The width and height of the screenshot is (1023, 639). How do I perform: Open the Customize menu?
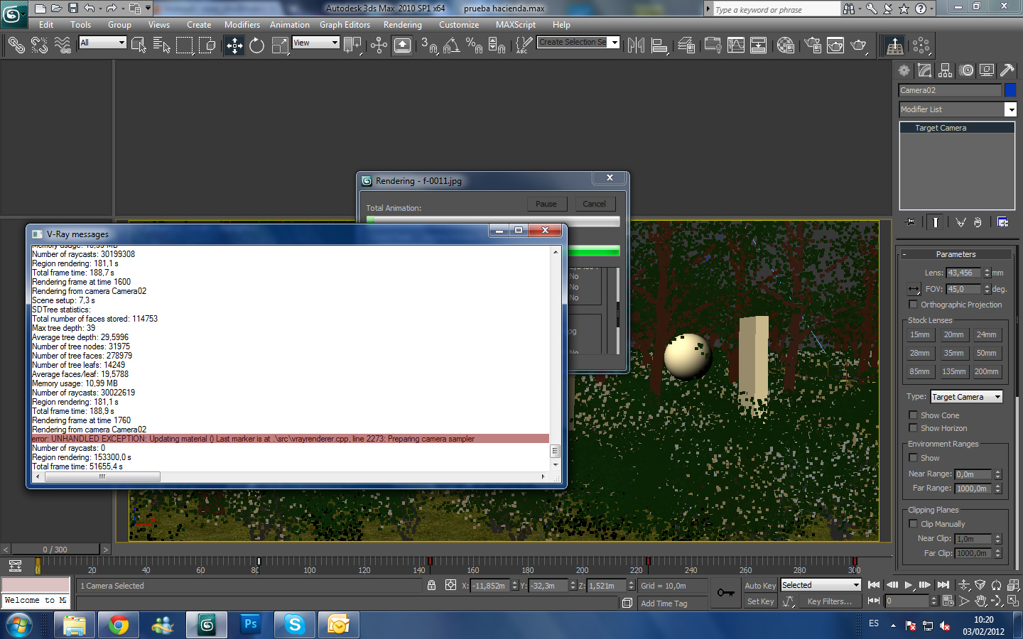459,25
